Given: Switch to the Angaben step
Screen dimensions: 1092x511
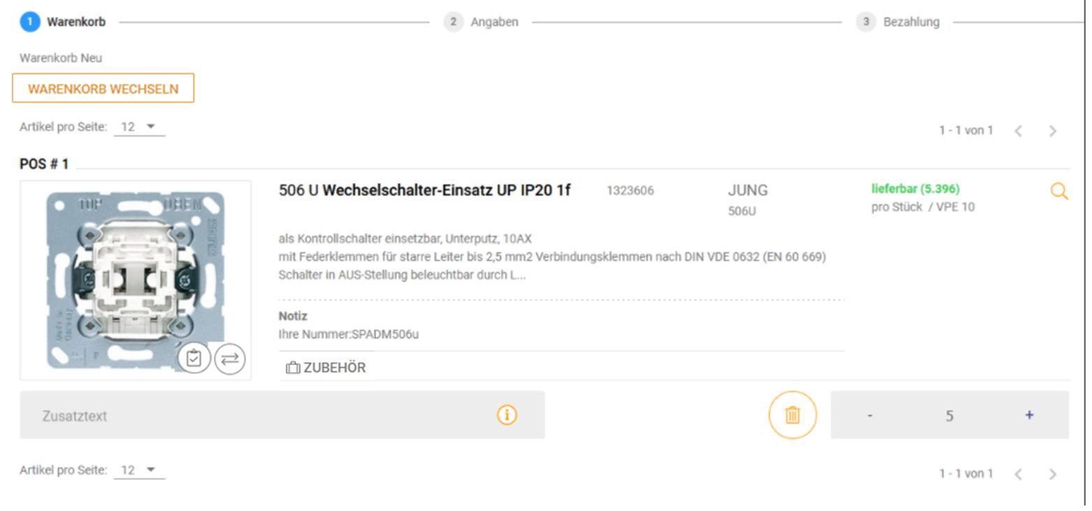Looking at the screenshot, I should (481, 22).
